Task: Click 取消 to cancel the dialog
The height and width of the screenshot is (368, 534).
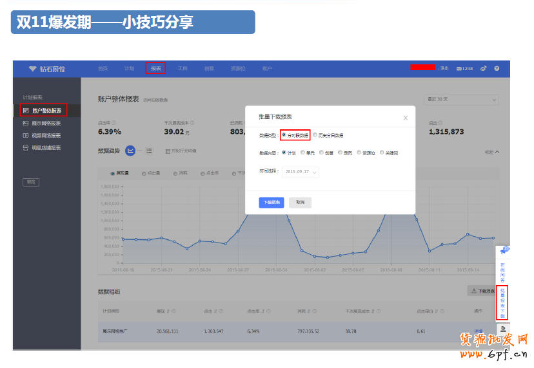Action: tap(300, 202)
